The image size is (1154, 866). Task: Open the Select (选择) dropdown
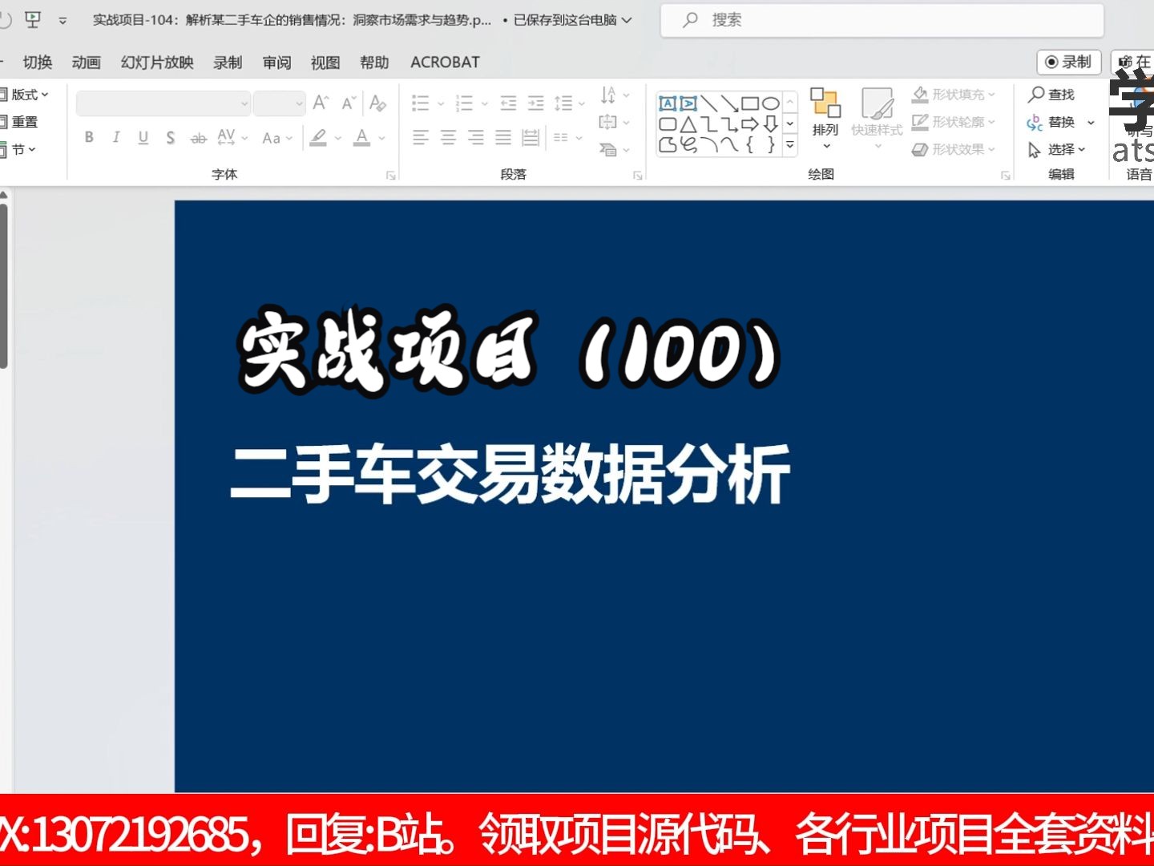(x=1057, y=149)
